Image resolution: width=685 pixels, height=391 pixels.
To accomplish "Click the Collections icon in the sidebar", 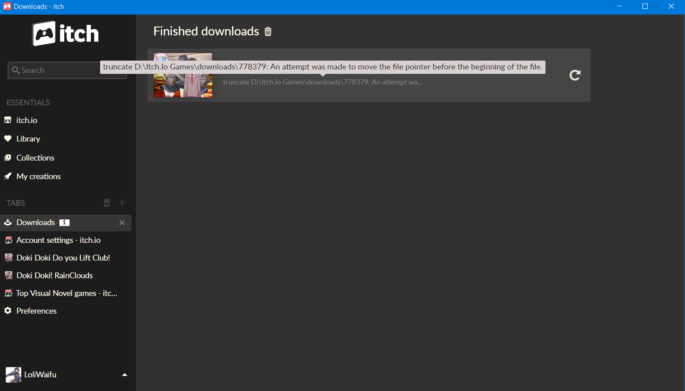I will pos(8,157).
